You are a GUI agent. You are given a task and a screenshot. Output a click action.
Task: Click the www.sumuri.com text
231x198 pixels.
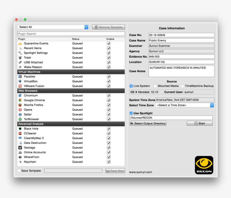click(x=141, y=172)
